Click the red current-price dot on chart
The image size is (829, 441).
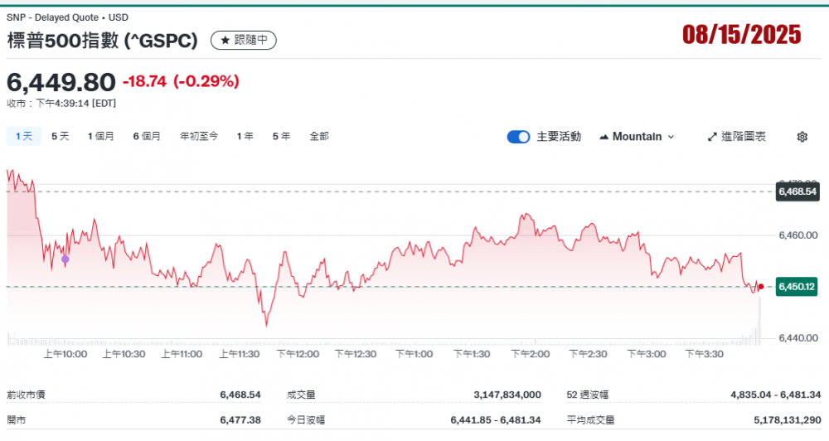(x=761, y=287)
